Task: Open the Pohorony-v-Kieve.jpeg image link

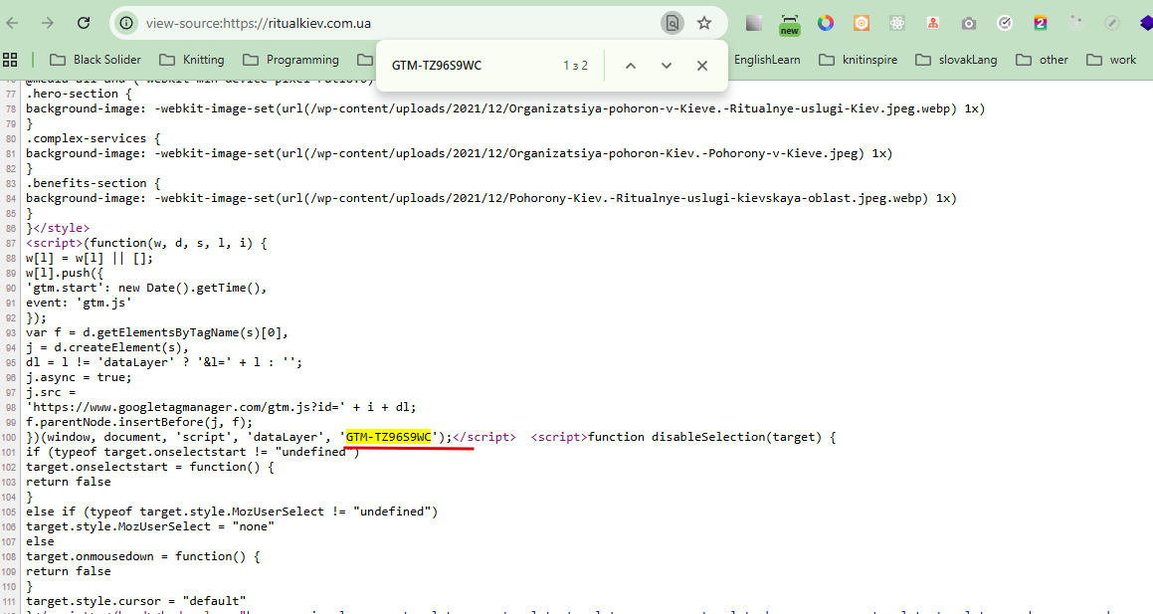Action: tap(584, 153)
